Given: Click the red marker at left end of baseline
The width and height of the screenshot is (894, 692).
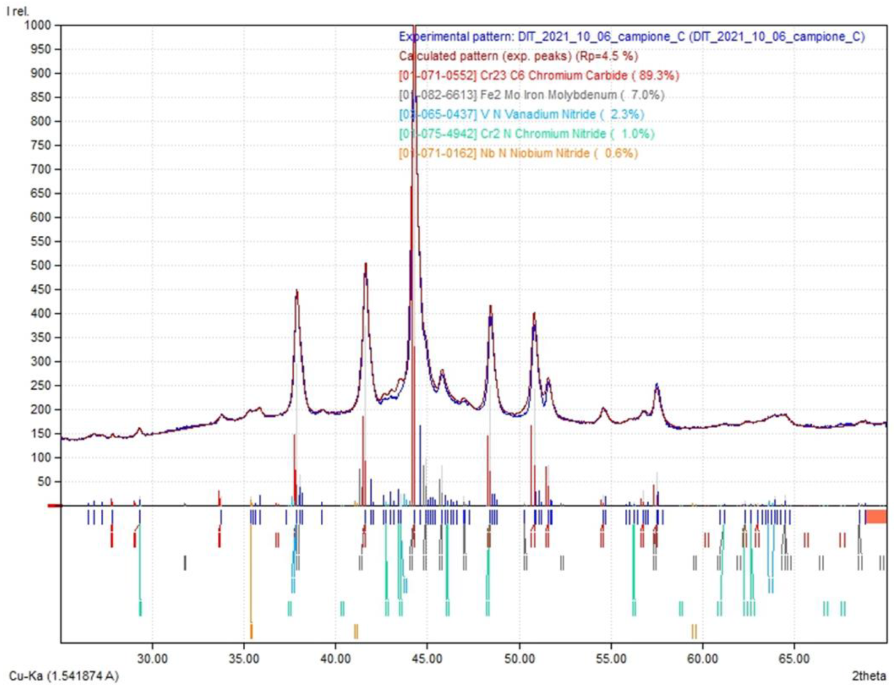Looking at the screenshot, I should (55, 505).
